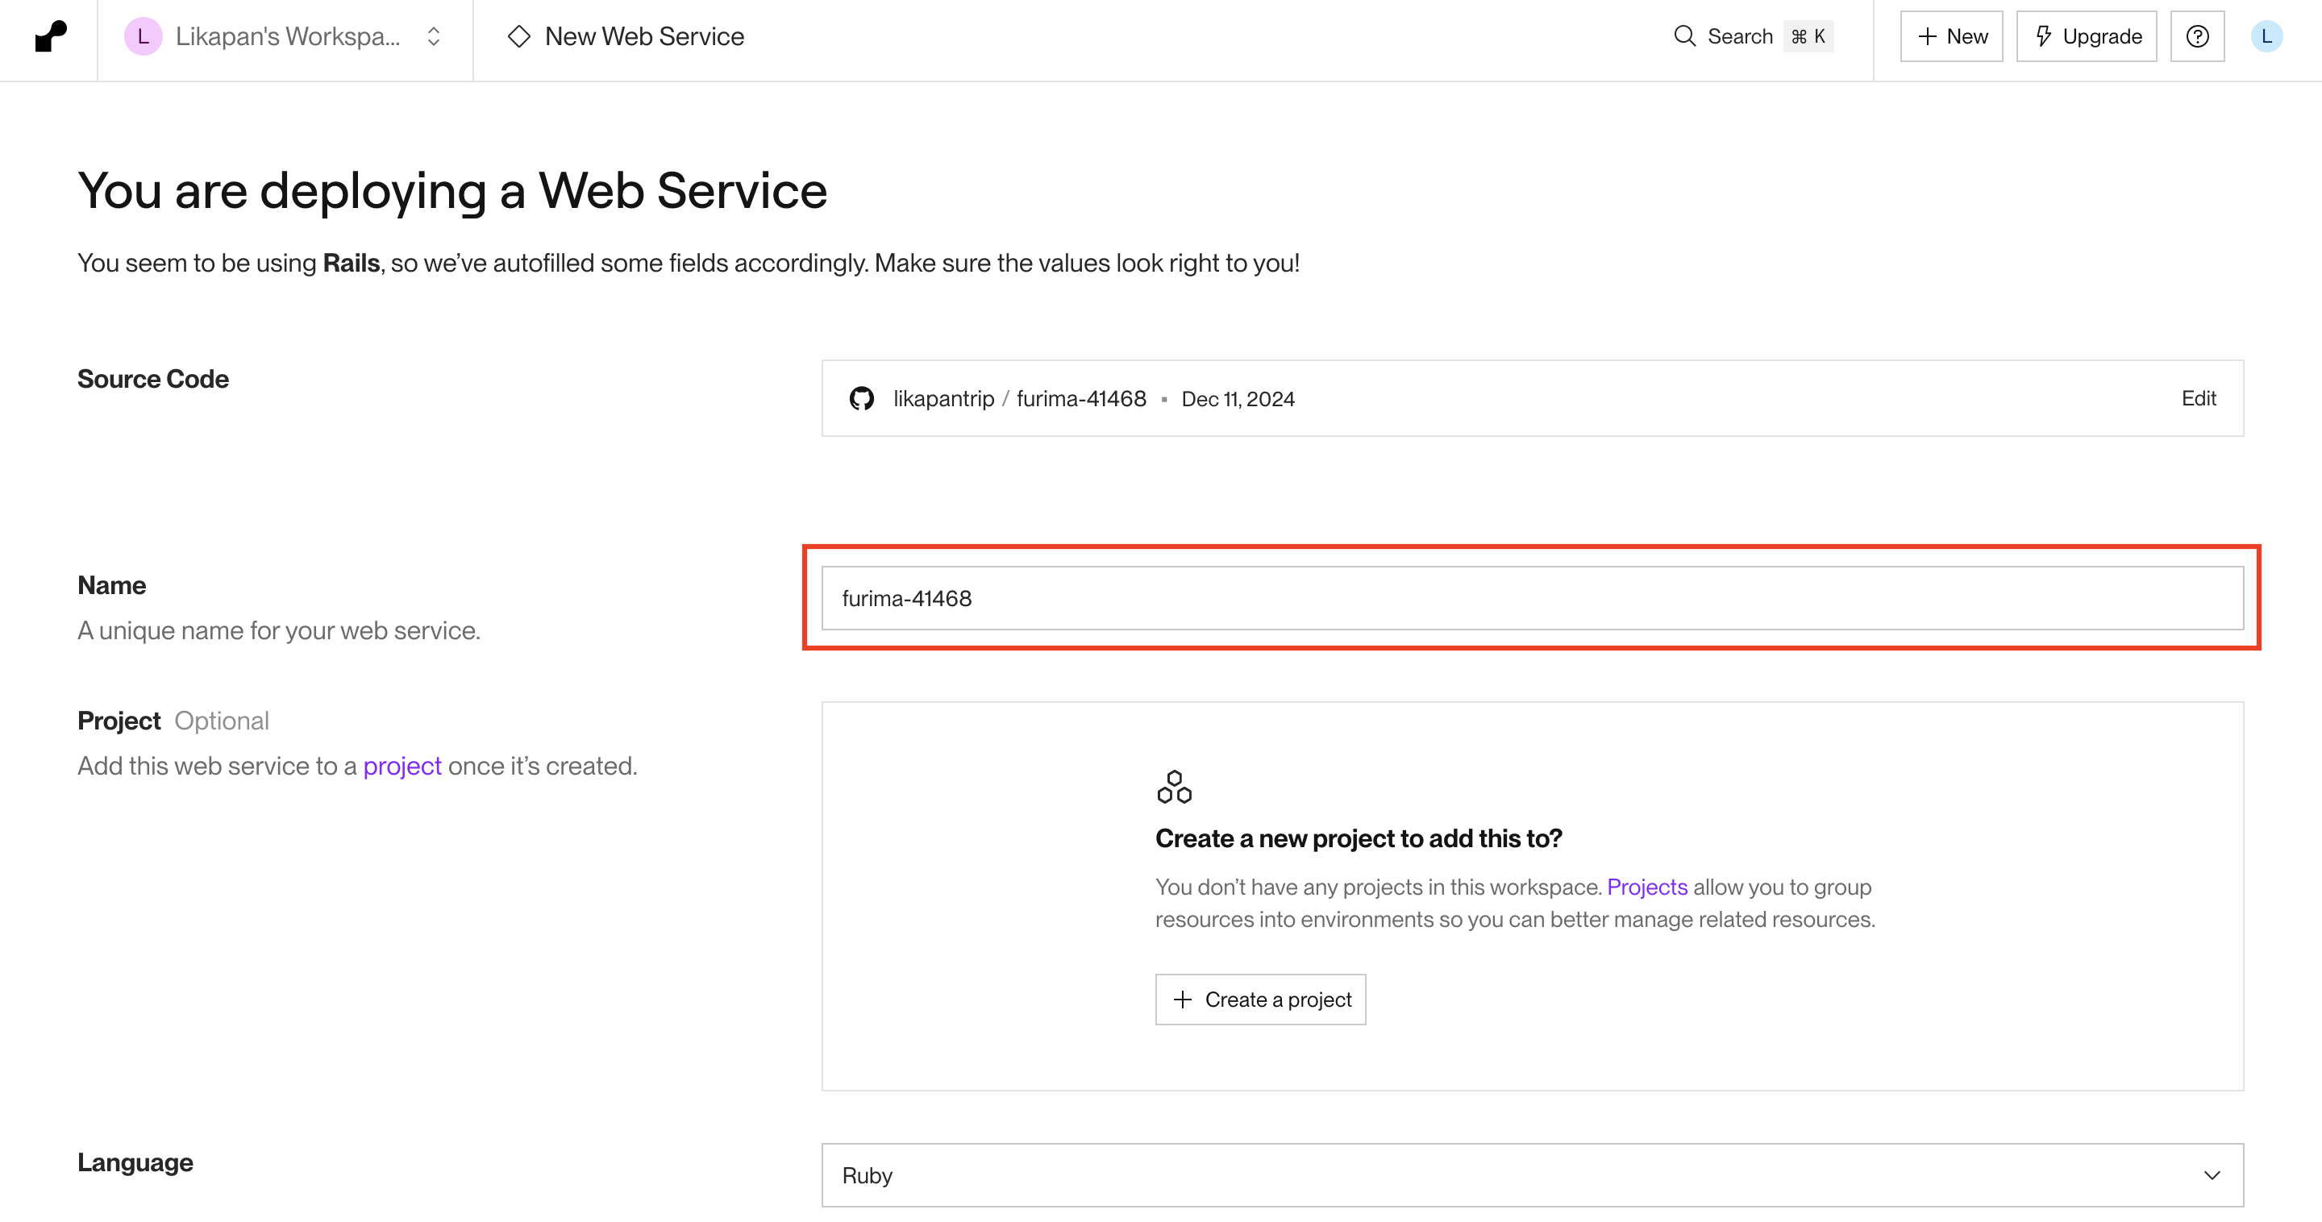The height and width of the screenshot is (1222, 2322).
Task: Follow the Projects documentation link
Action: [1646, 887]
